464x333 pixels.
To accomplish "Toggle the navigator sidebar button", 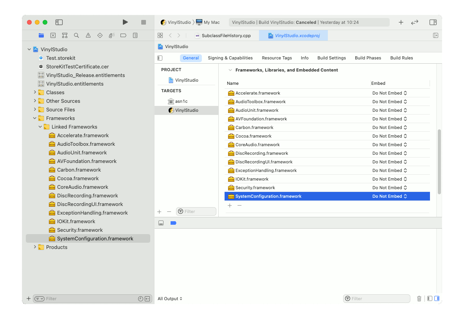I will point(59,22).
